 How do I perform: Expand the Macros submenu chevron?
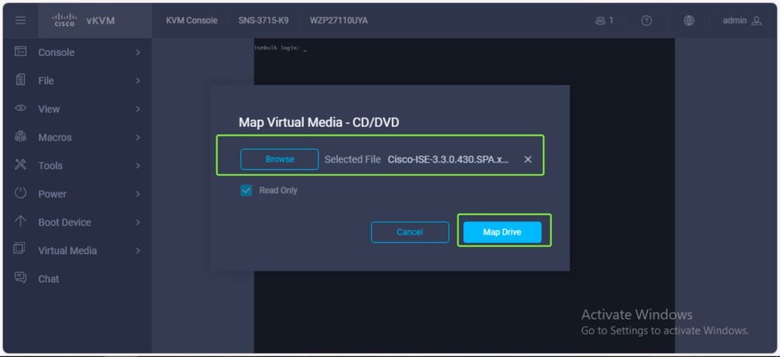click(x=137, y=137)
